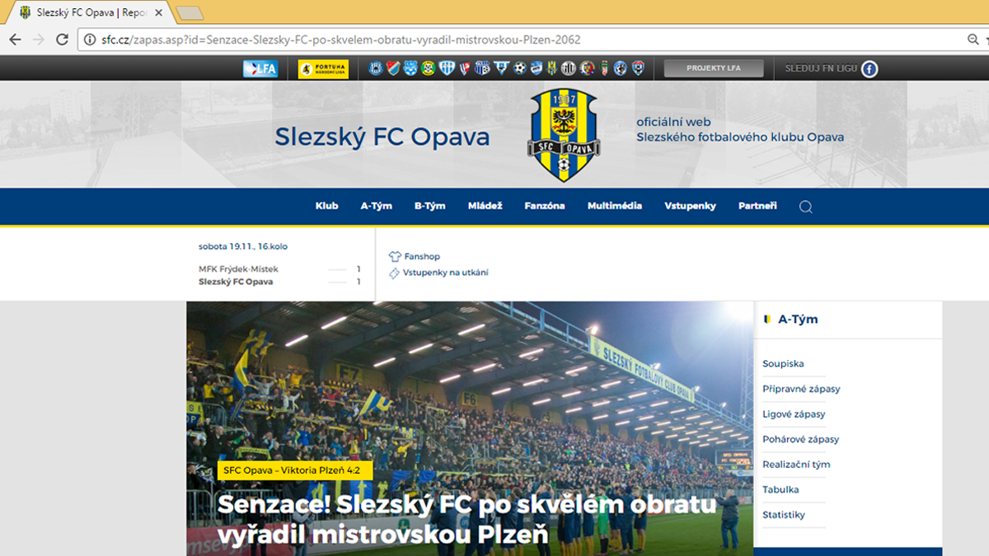Open the Fanzóna menu
Screen dimensions: 989x556
[545, 206]
